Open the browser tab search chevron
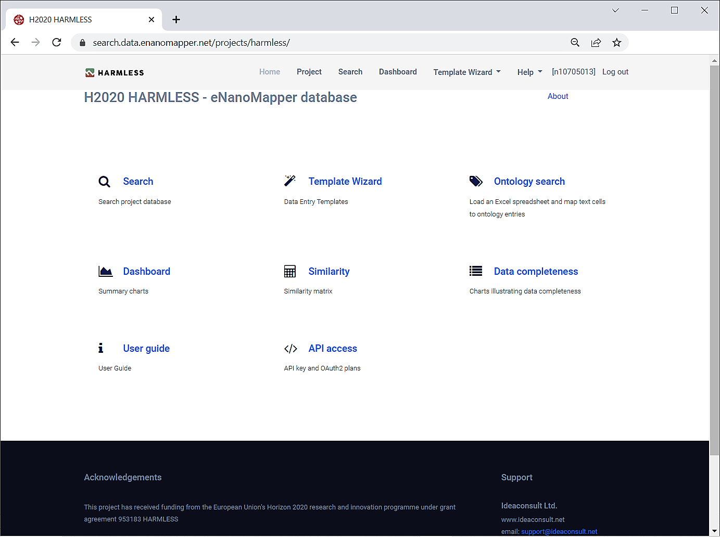Viewport: 720px width, 537px height. tap(615, 10)
